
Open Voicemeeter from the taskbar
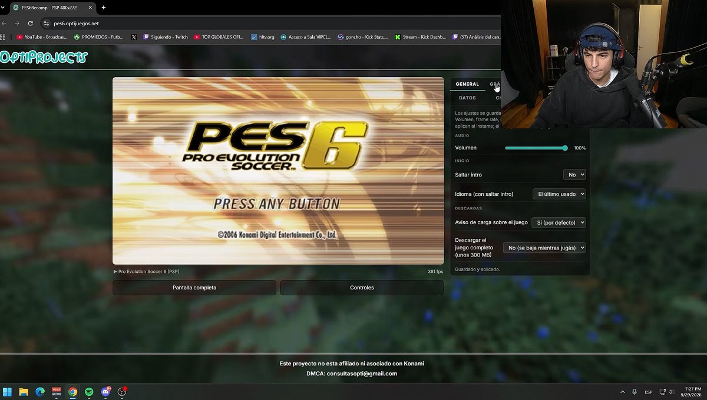point(57,392)
